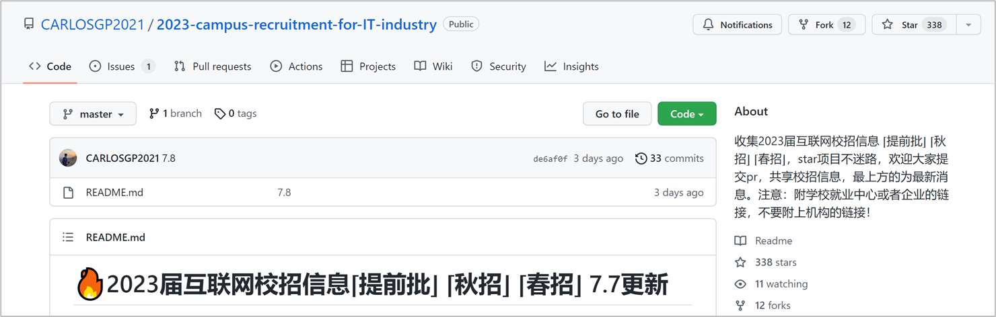This screenshot has width=996, height=317.
Task: Open the README outline list icon
Action: [68, 237]
